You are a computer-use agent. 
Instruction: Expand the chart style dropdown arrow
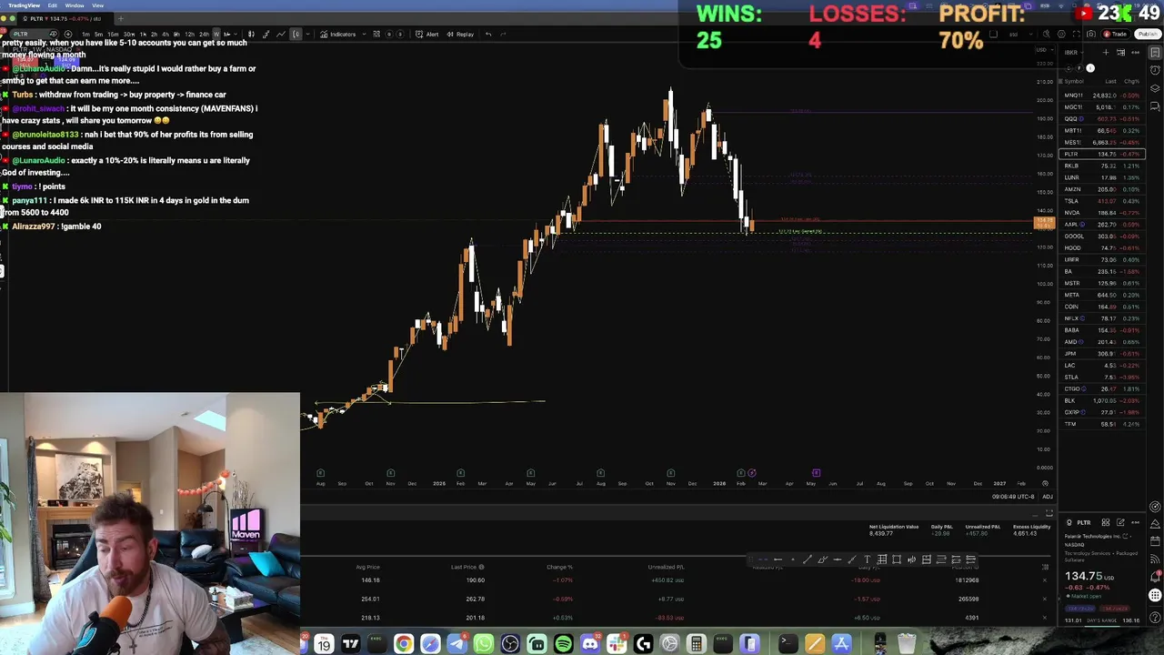click(x=308, y=35)
